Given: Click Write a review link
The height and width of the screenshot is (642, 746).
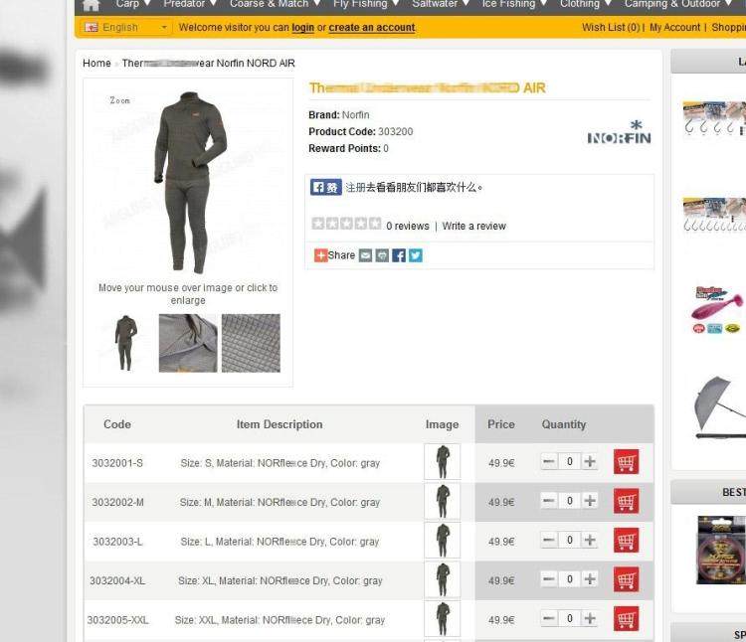Looking at the screenshot, I should click(x=473, y=227).
